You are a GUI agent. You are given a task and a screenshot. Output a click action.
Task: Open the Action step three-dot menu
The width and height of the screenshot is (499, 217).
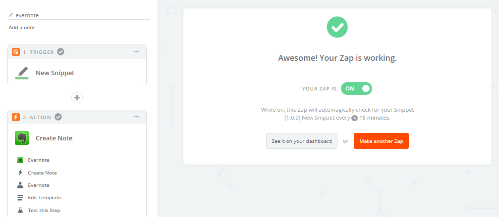click(136, 117)
